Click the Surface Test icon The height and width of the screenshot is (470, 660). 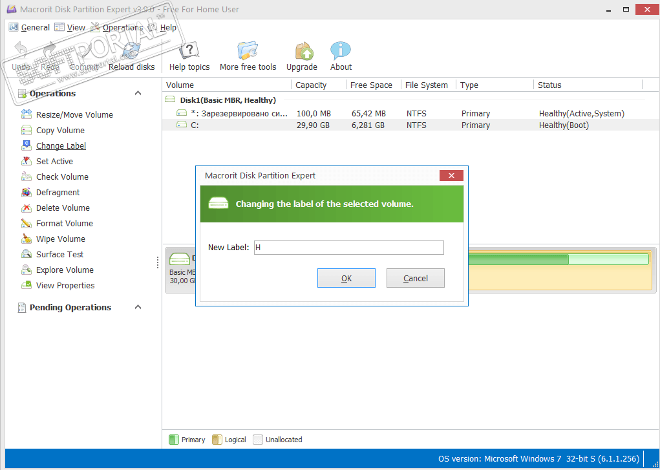27,254
